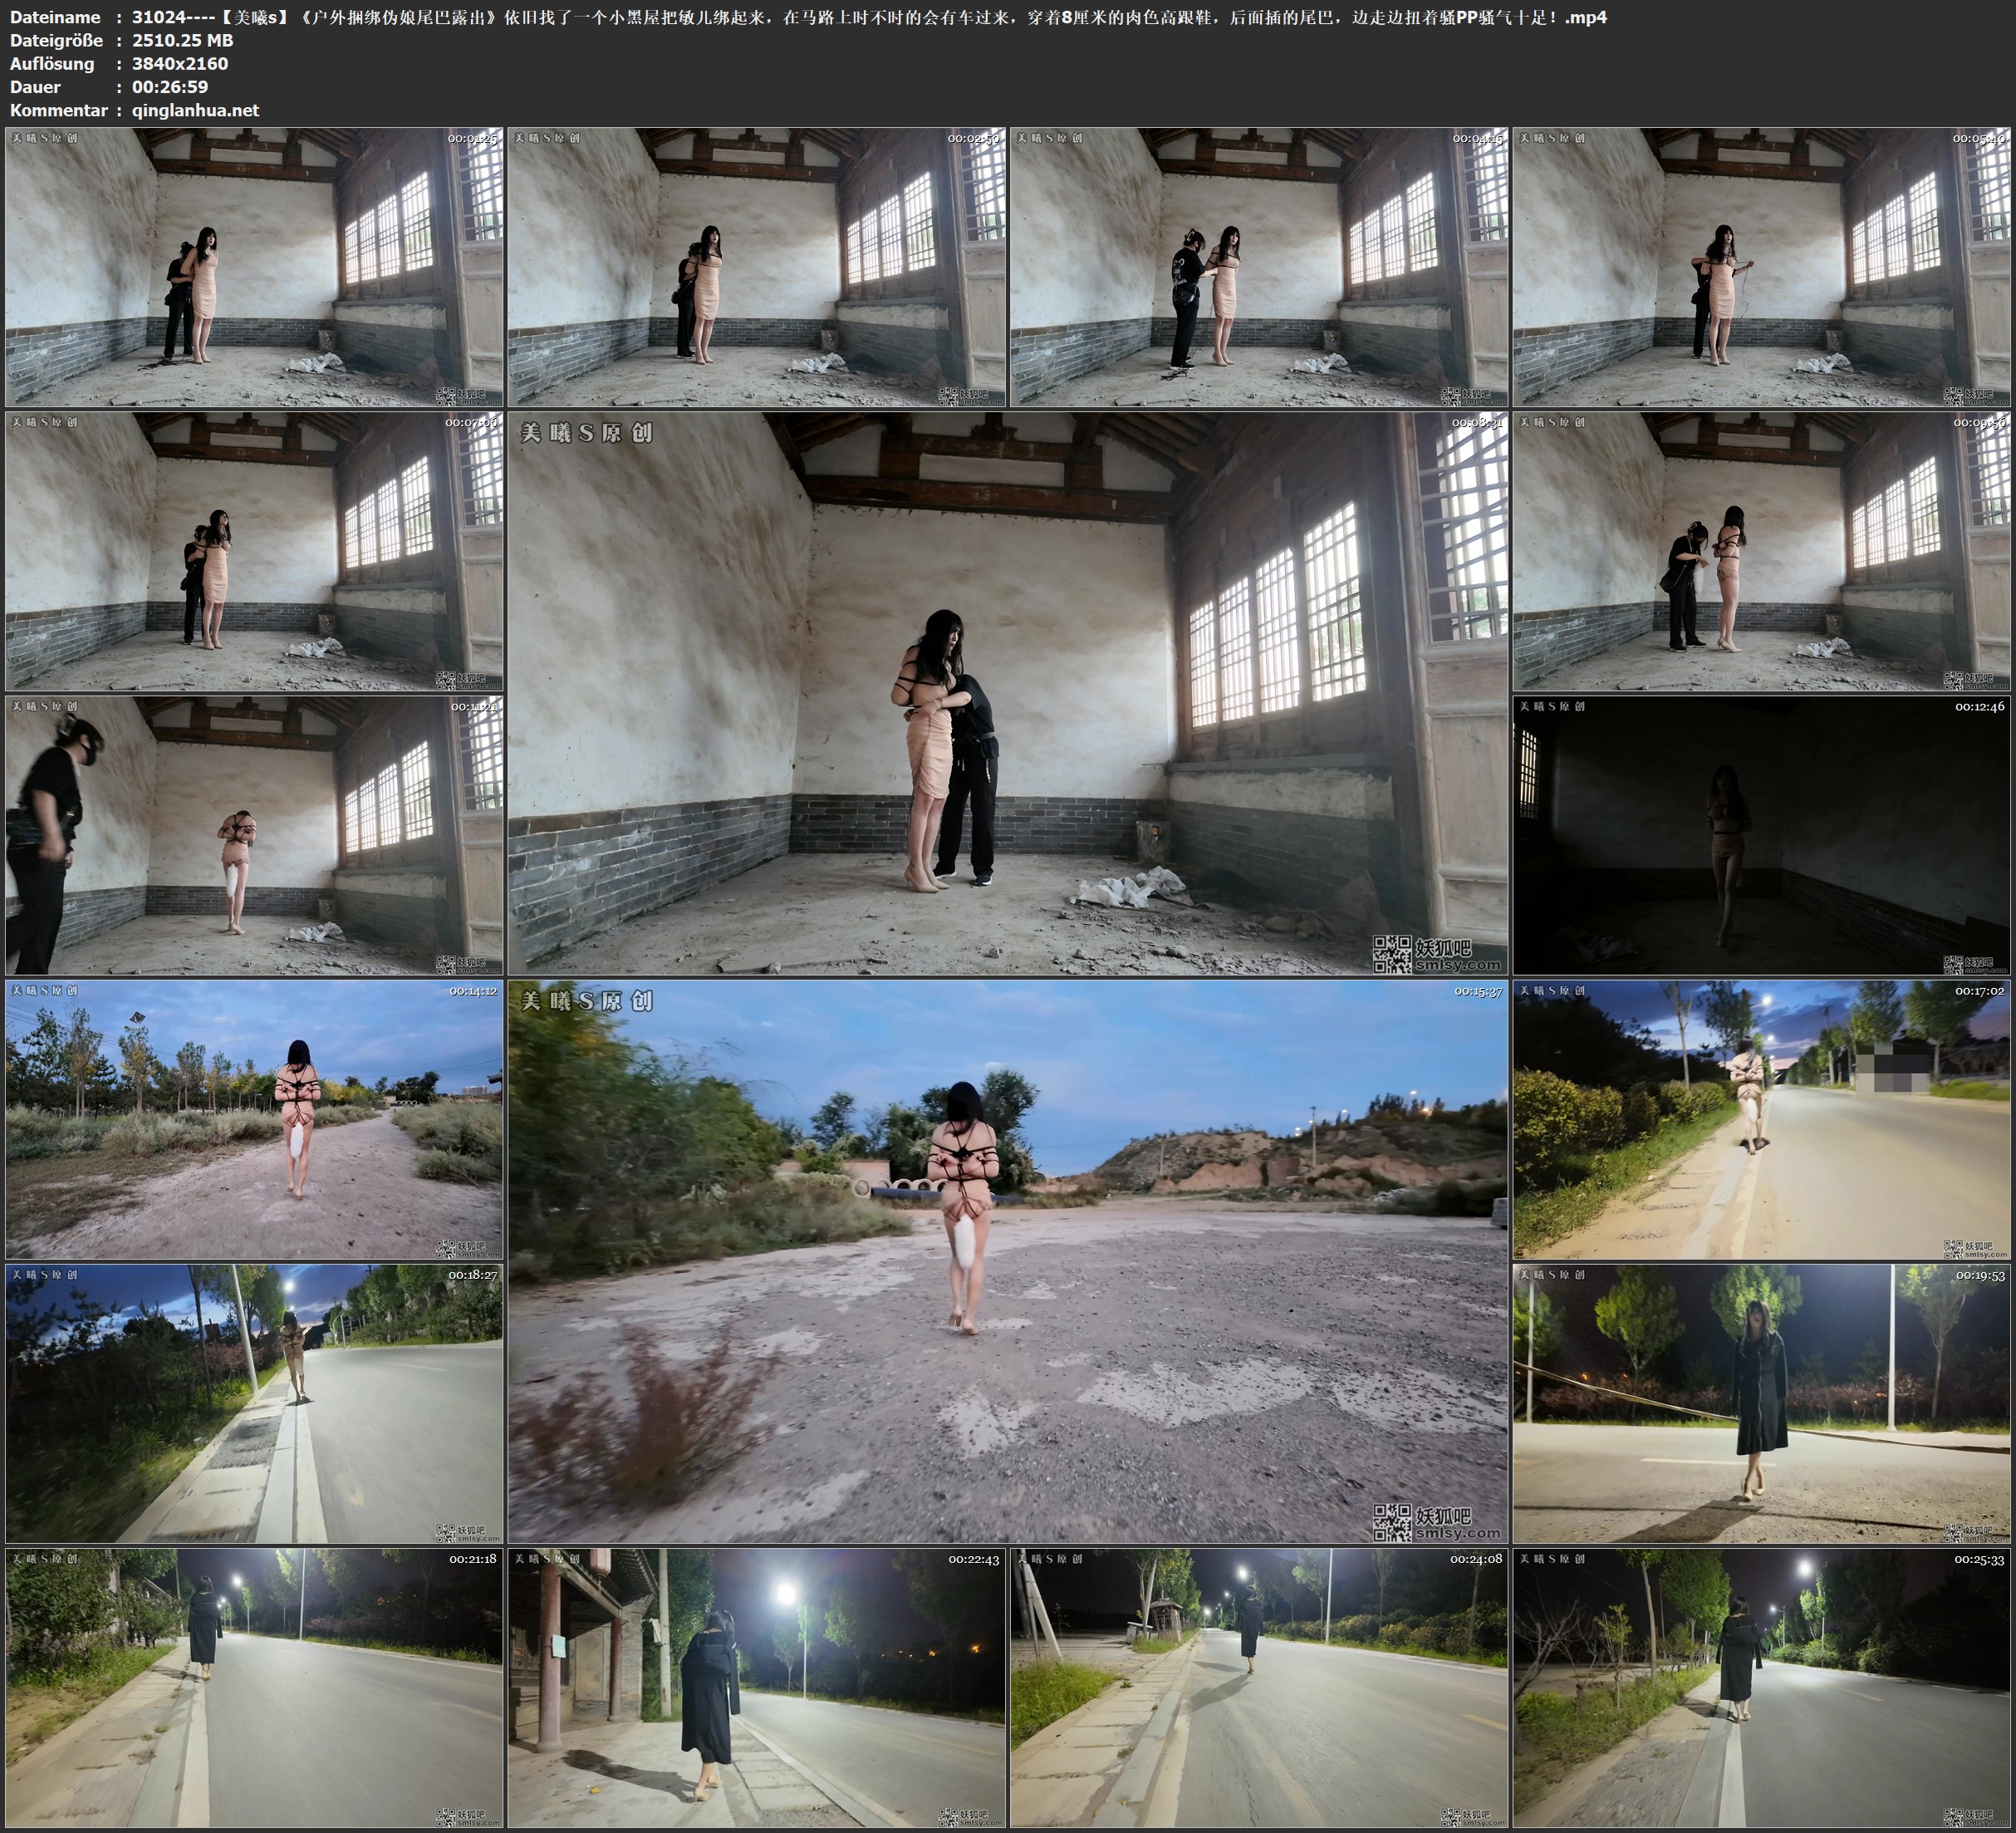Open the thumbnail timestamped 00:22:43
Viewport: 2016px width, 1833px height.
pos(756,1687)
